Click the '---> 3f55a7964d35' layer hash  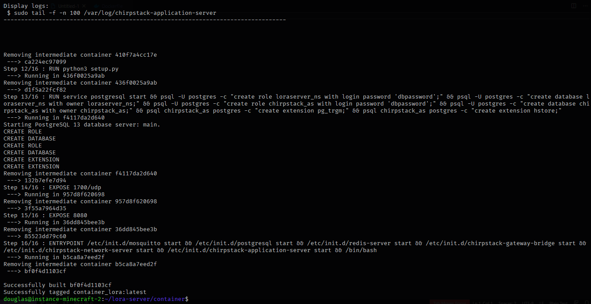click(37, 208)
